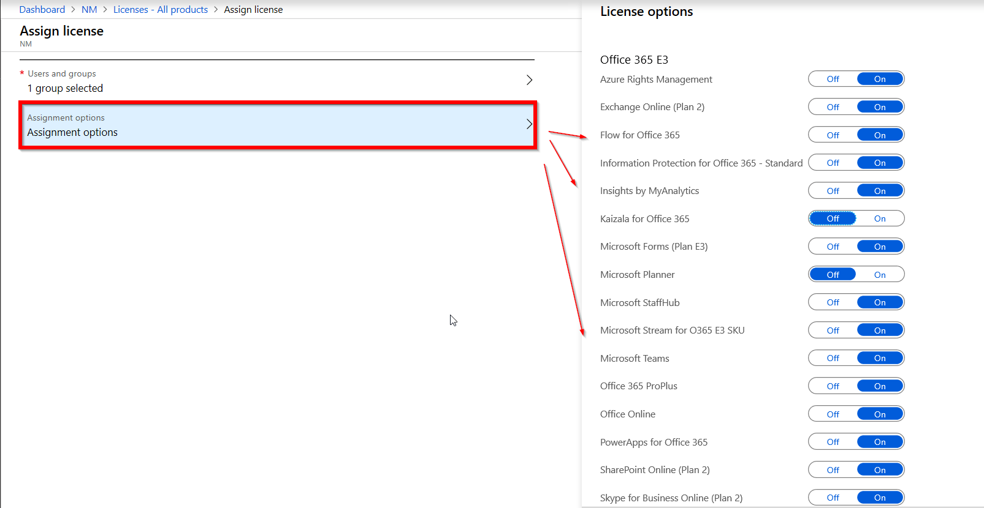Turn off Microsoft Stream for O365

(833, 331)
